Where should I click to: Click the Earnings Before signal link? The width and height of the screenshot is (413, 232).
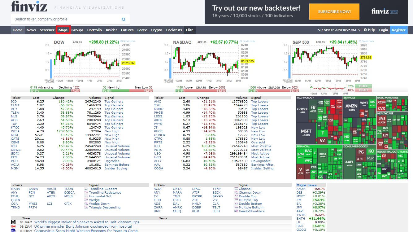tap(117, 165)
